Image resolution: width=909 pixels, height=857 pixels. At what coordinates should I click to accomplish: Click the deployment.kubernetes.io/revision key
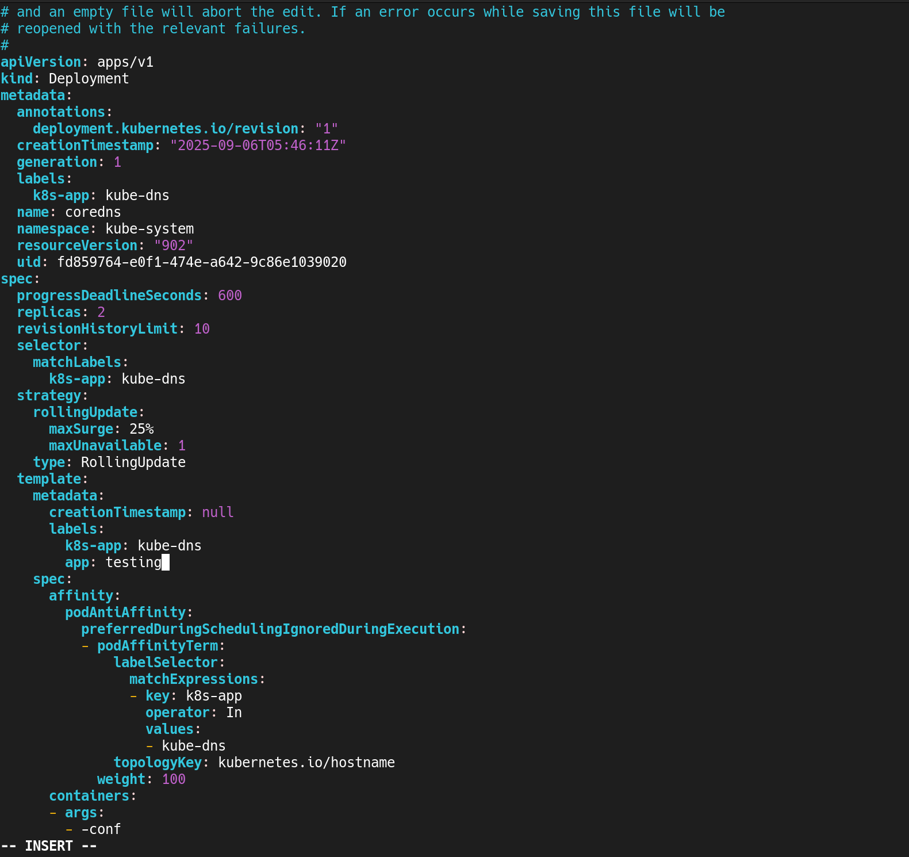pos(166,129)
